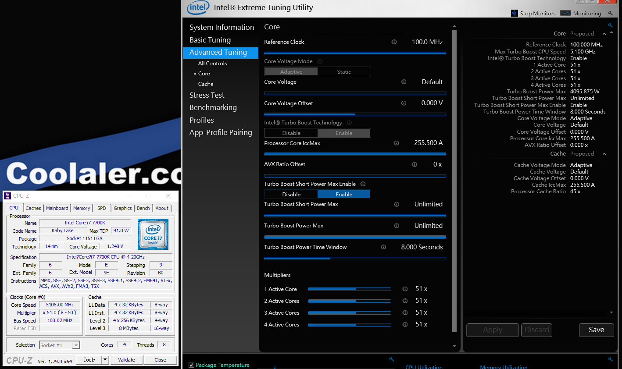
Task: Switch to Caches tab in CPU-Z
Action: [x=33, y=208]
